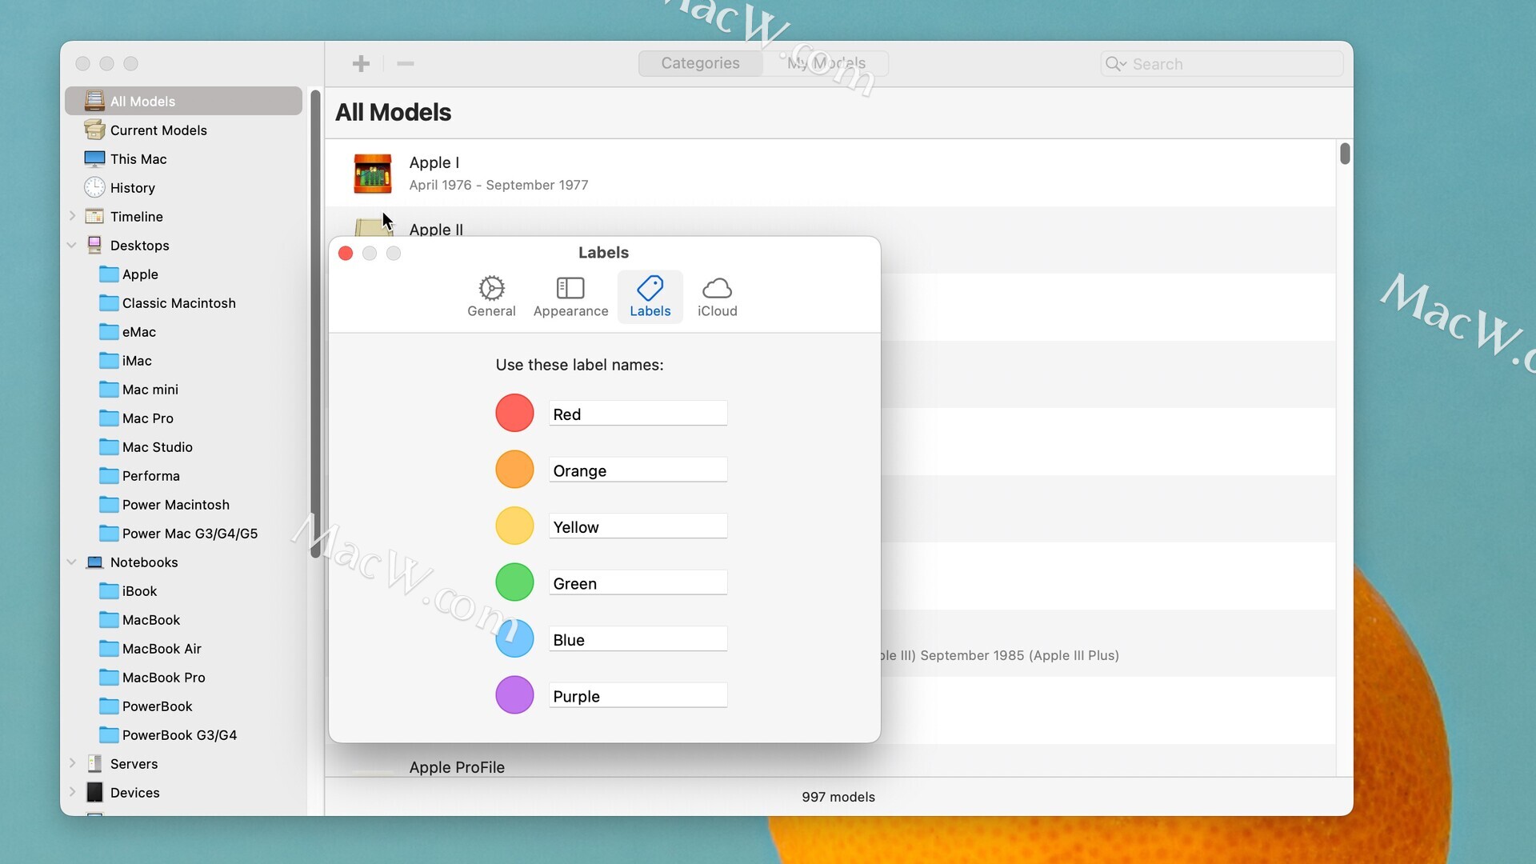Expand the Timeline category
This screenshot has height=864, width=1536.
[72, 216]
